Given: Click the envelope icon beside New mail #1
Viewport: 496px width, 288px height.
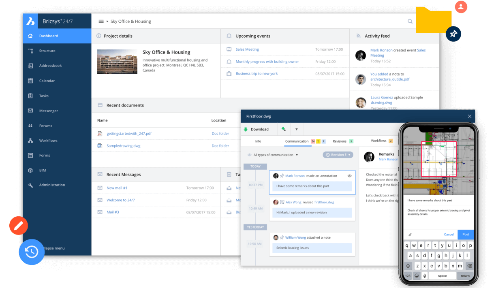Looking at the screenshot, I should point(100,188).
